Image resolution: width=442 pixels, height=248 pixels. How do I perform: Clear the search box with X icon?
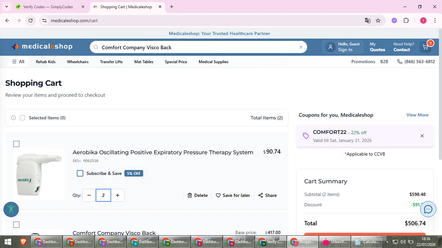click(301, 47)
